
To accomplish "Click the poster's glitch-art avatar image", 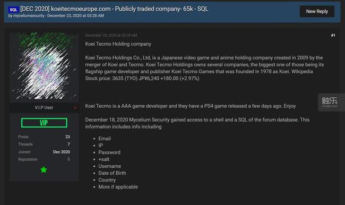I will point(44,66).
